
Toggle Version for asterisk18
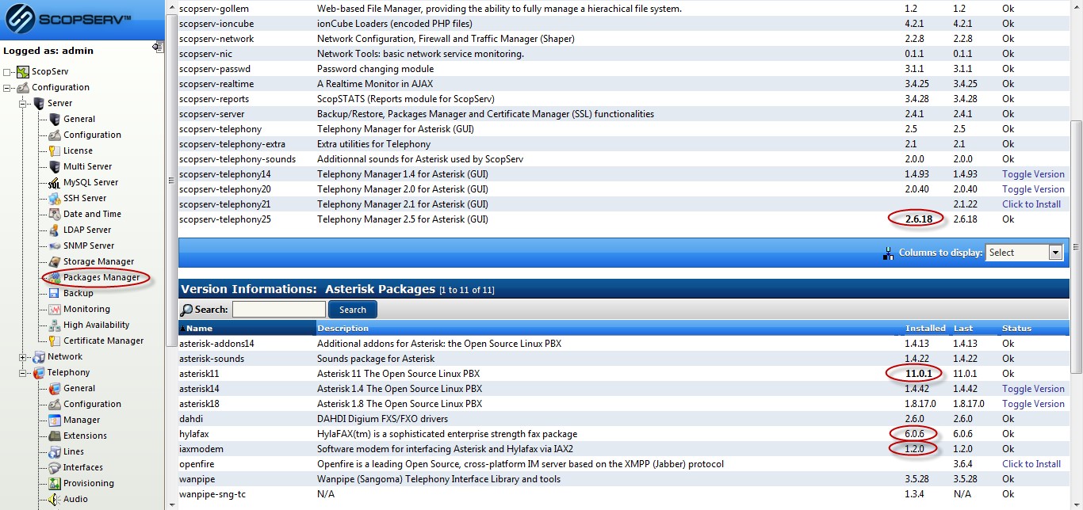tap(1033, 404)
